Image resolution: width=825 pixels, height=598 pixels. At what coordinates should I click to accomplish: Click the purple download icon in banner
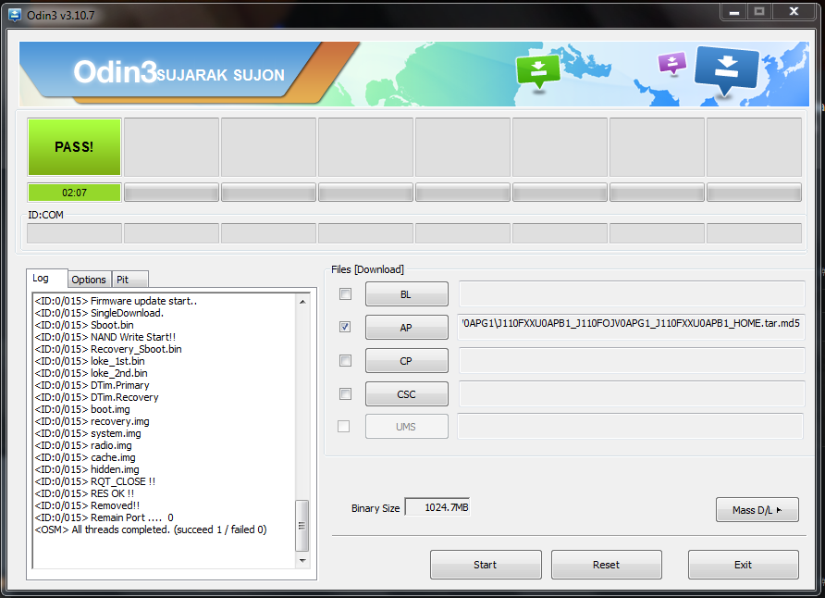[x=671, y=63]
